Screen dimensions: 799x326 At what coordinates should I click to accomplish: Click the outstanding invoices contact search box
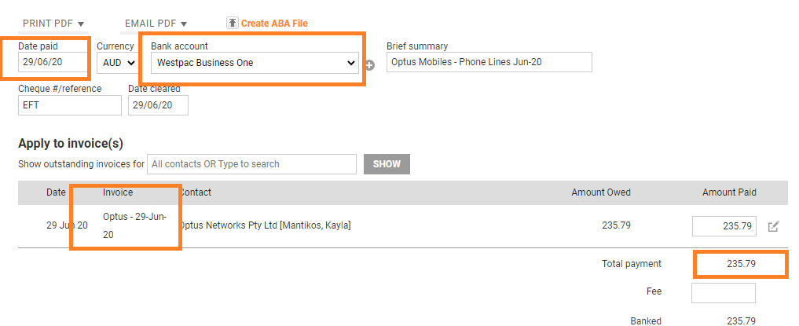point(251,164)
